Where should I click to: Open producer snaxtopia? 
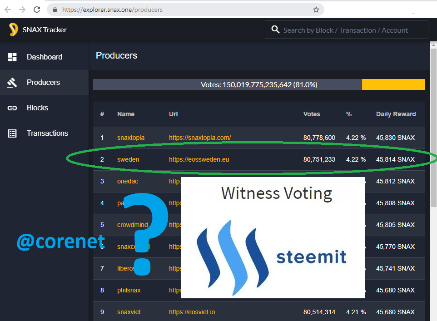coord(131,138)
